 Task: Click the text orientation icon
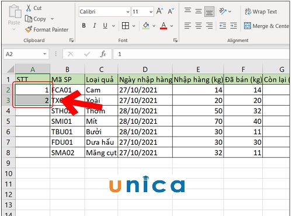click(223, 11)
